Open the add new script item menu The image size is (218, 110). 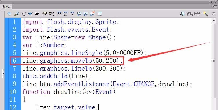(x=9, y=14)
